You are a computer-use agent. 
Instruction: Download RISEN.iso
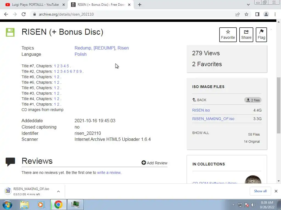coord(201,110)
